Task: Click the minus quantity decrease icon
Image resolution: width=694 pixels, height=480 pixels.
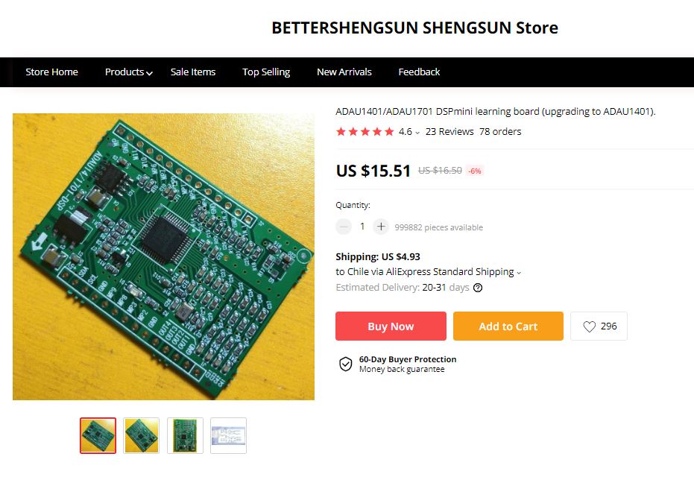Action: point(344,227)
